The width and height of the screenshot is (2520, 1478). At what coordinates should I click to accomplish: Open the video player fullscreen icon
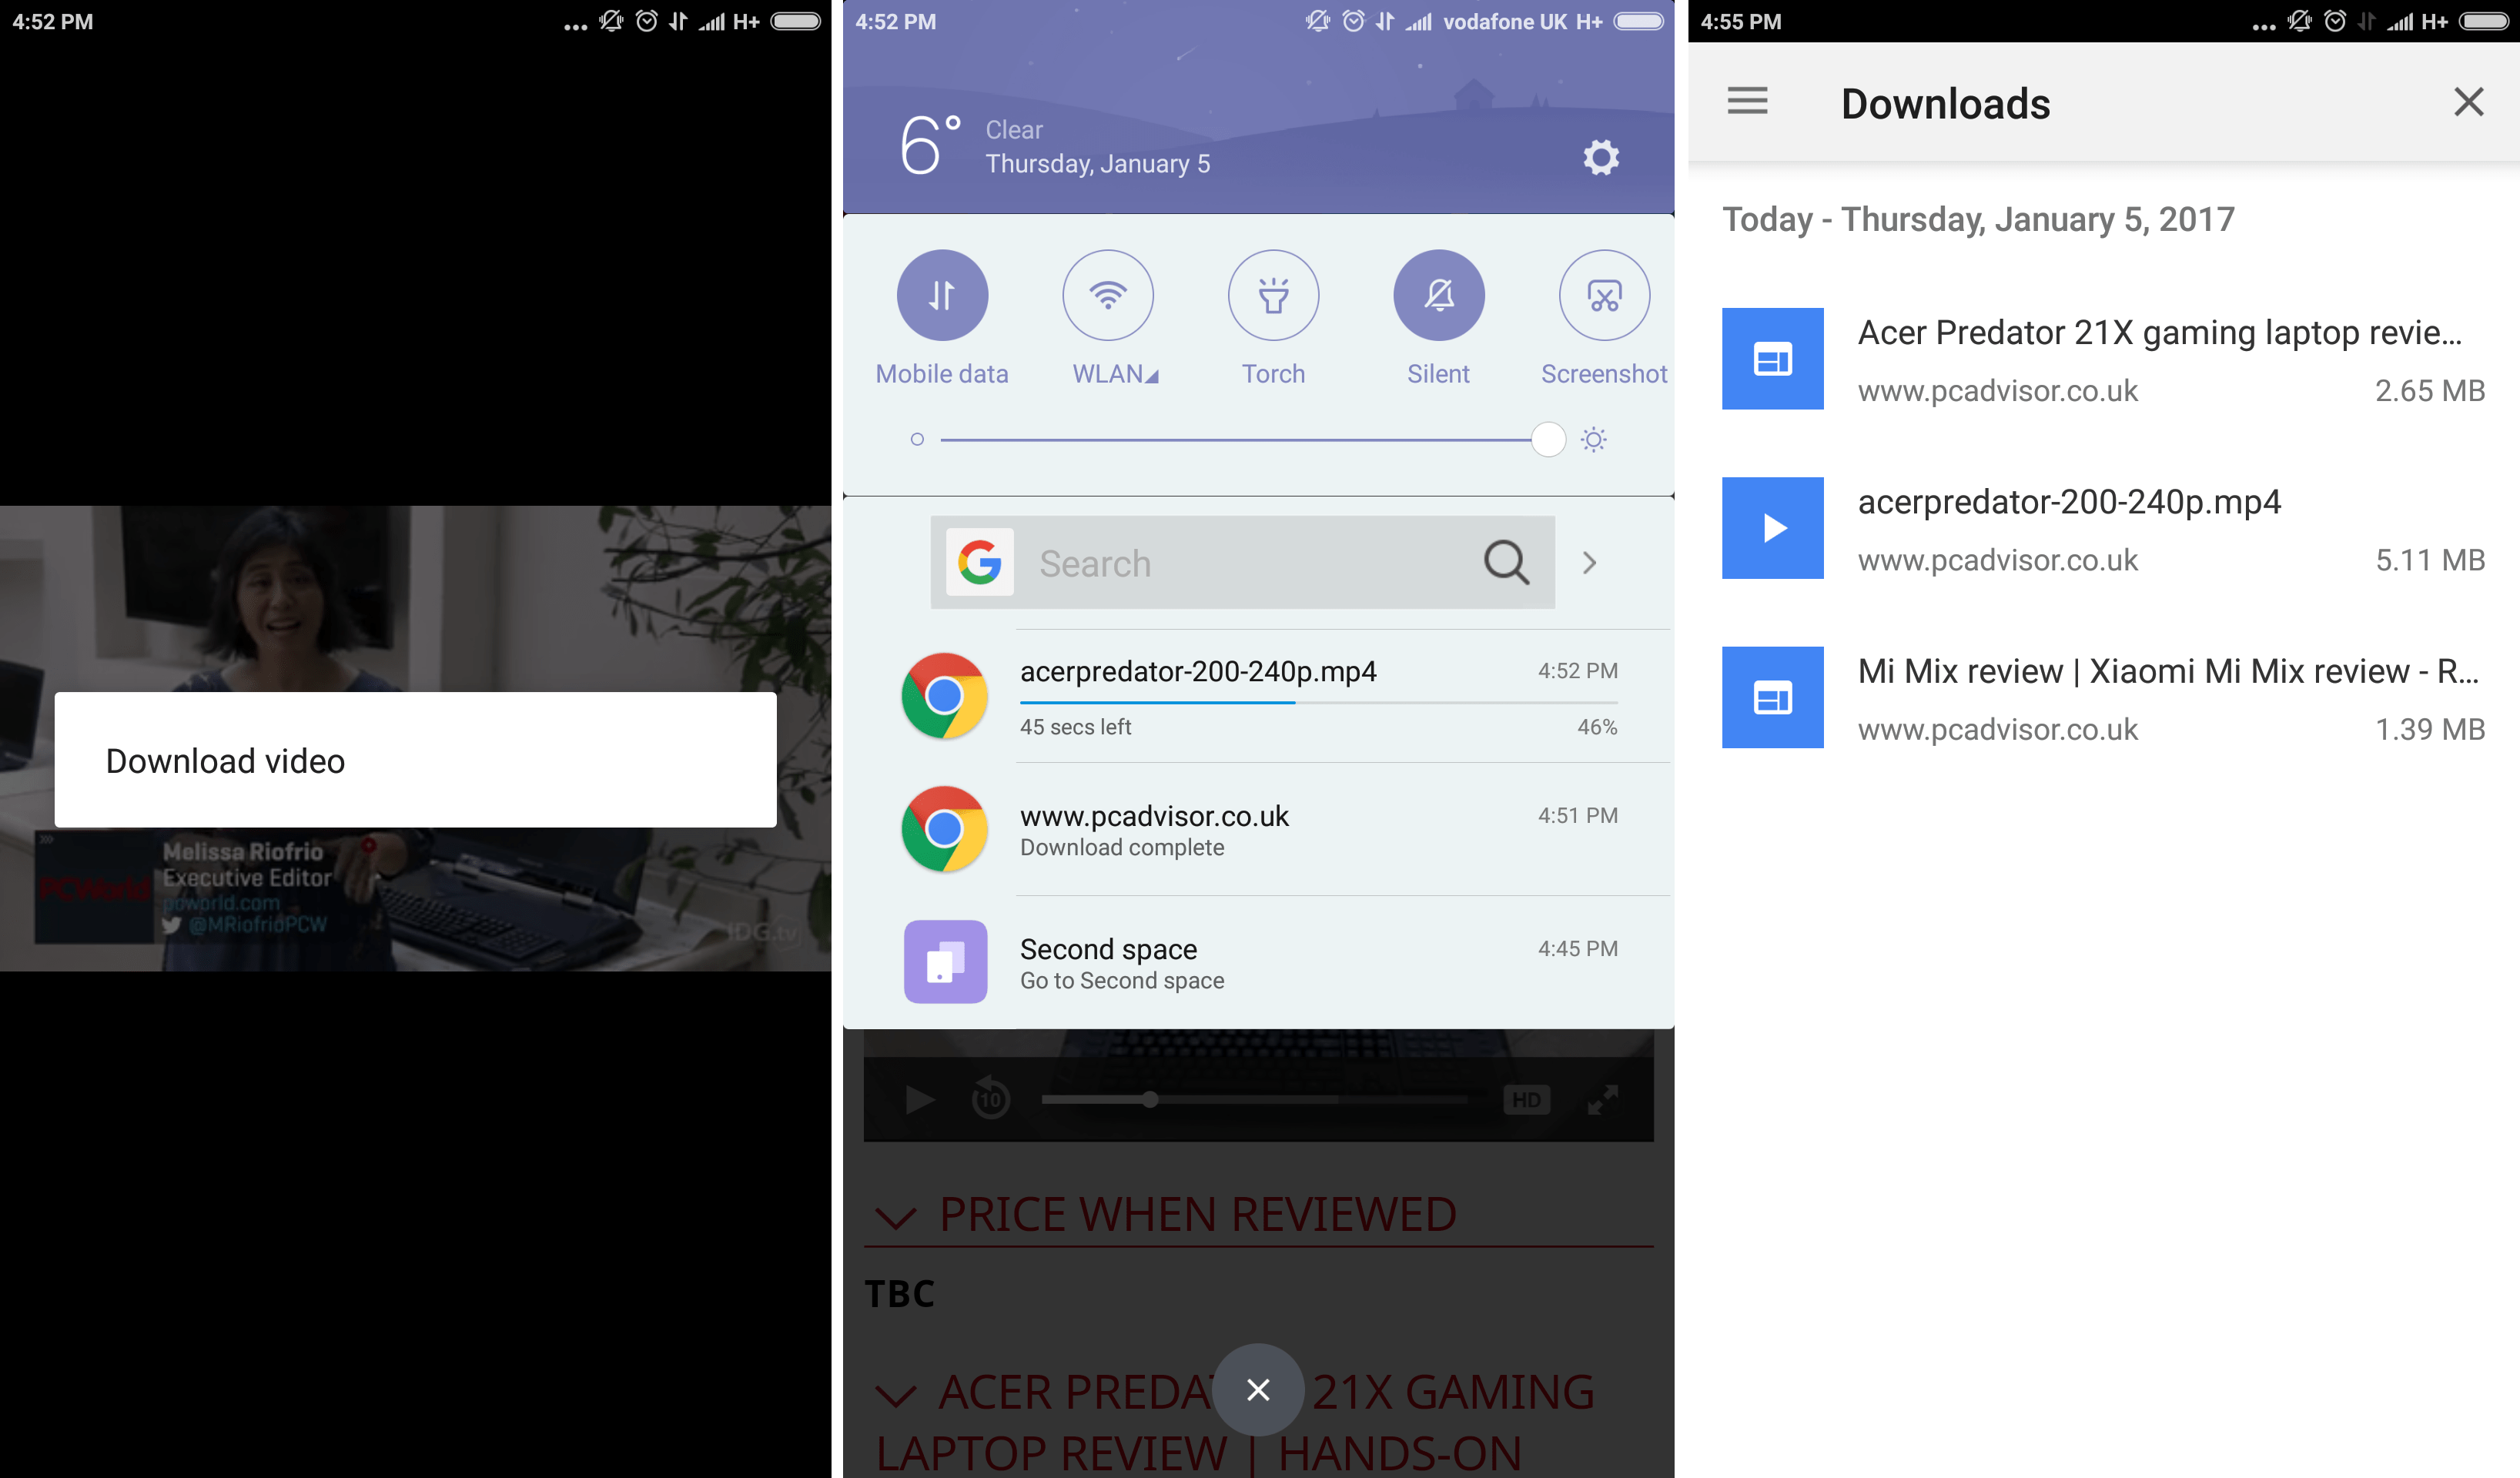(1604, 1101)
